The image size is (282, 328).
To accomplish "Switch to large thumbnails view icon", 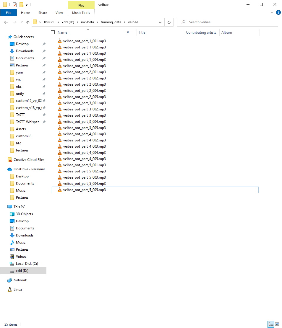I will click(277, 324).
